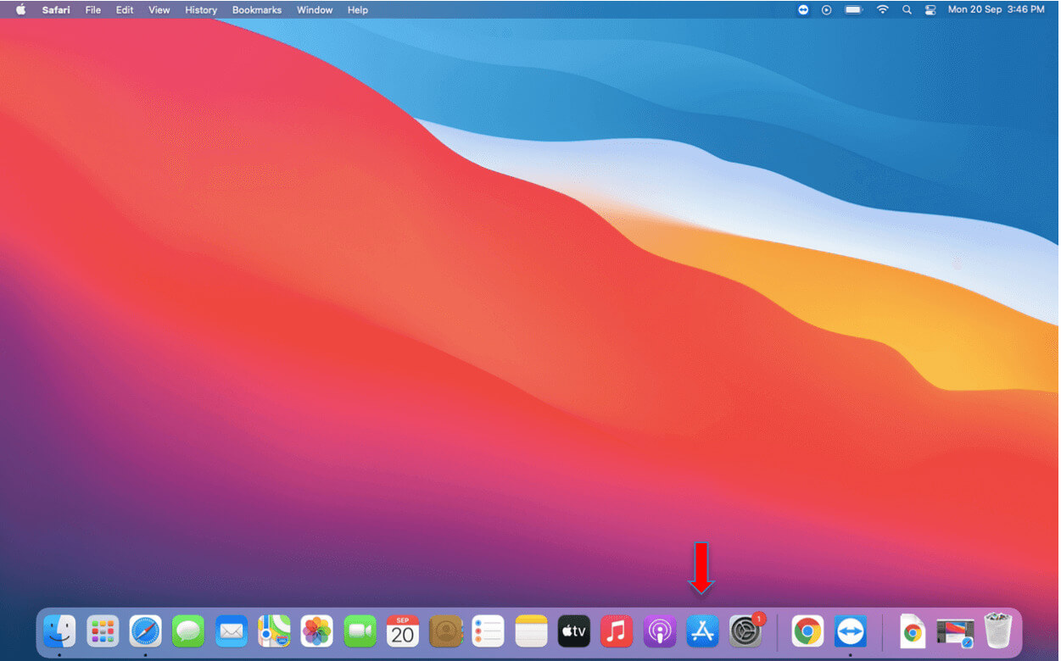Show the battery status menu

853,10
